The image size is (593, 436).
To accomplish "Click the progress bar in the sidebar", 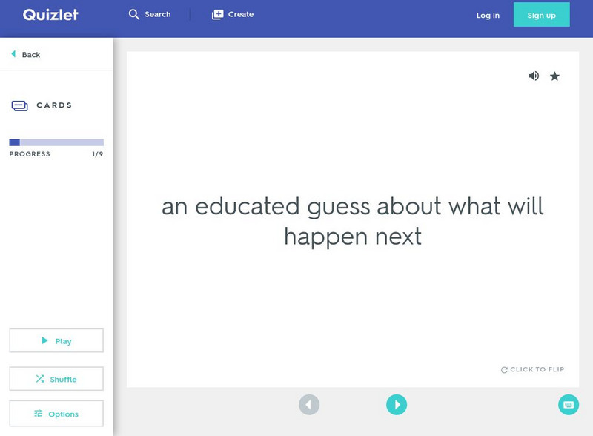I will coord(56,142).
